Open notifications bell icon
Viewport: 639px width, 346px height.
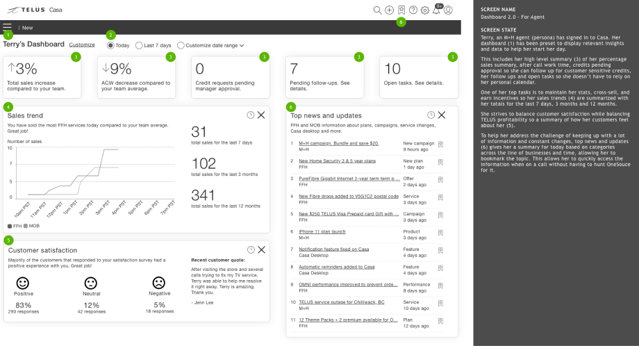point(436,10)
